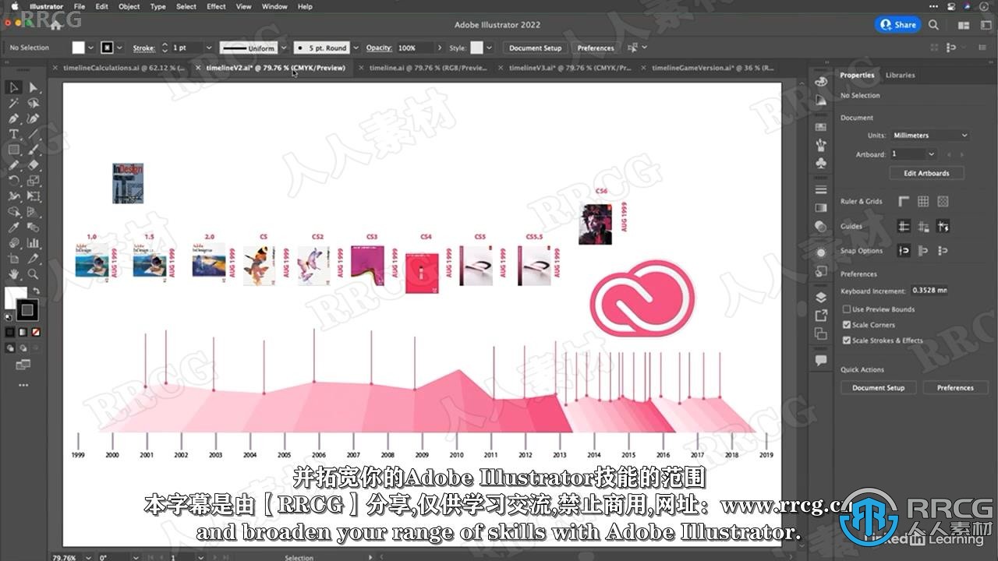998x561 pixels.
Task: Select the Lasso tool
Action: tap(34, 103)
